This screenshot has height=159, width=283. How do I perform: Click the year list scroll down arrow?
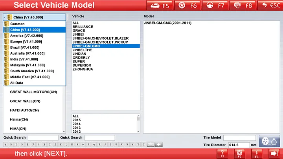coord(138,132)
